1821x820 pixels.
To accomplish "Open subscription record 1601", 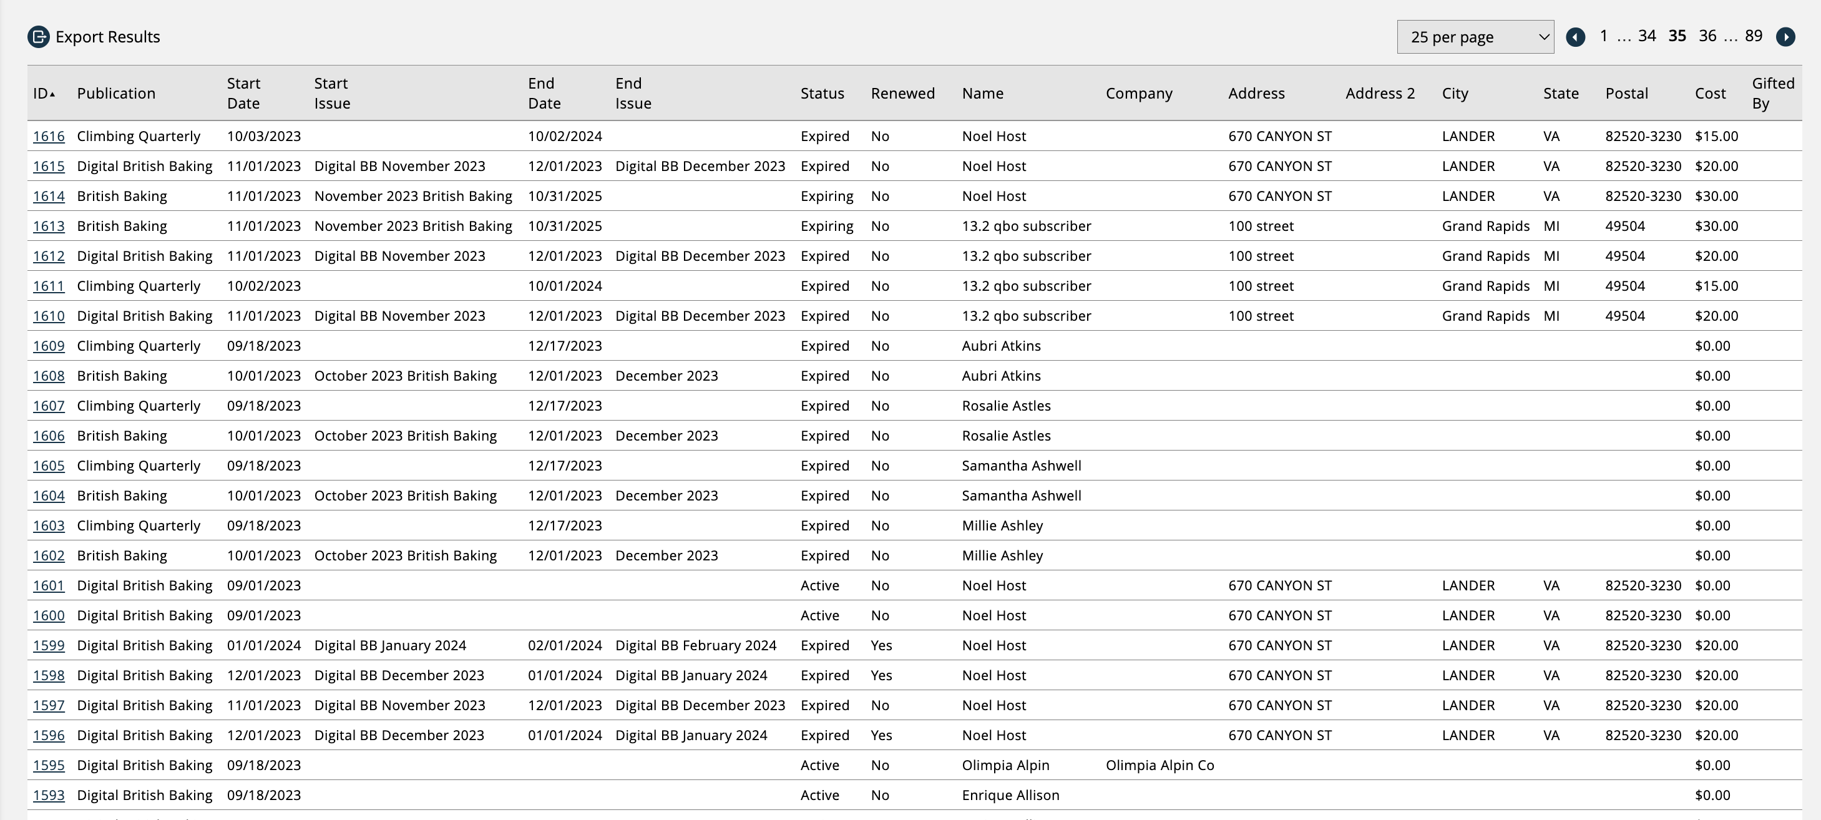I will pyautogui.click(x=49, y=585).
